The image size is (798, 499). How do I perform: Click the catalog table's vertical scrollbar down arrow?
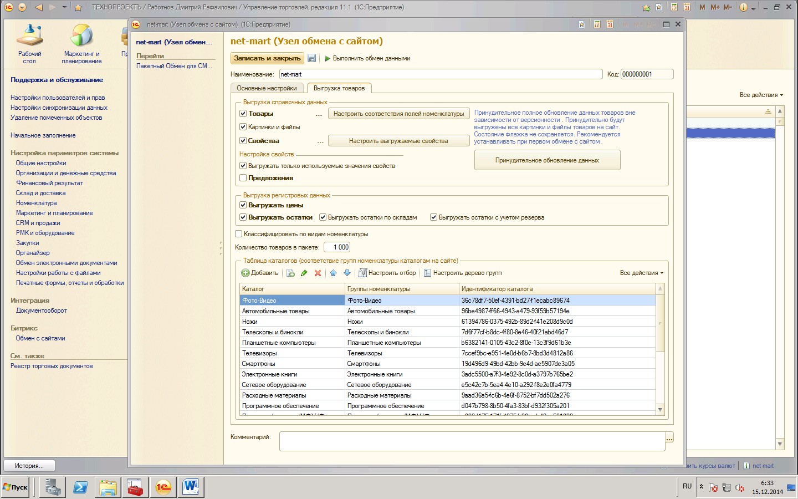coord(660,410)
